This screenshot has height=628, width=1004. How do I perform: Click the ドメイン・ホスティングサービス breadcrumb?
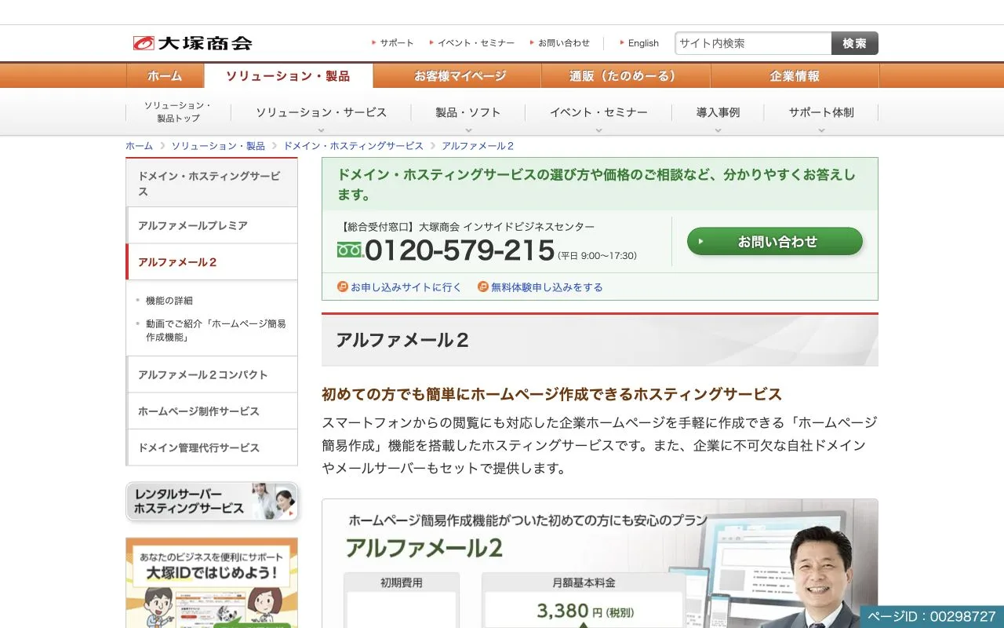(x=353, y=146)
